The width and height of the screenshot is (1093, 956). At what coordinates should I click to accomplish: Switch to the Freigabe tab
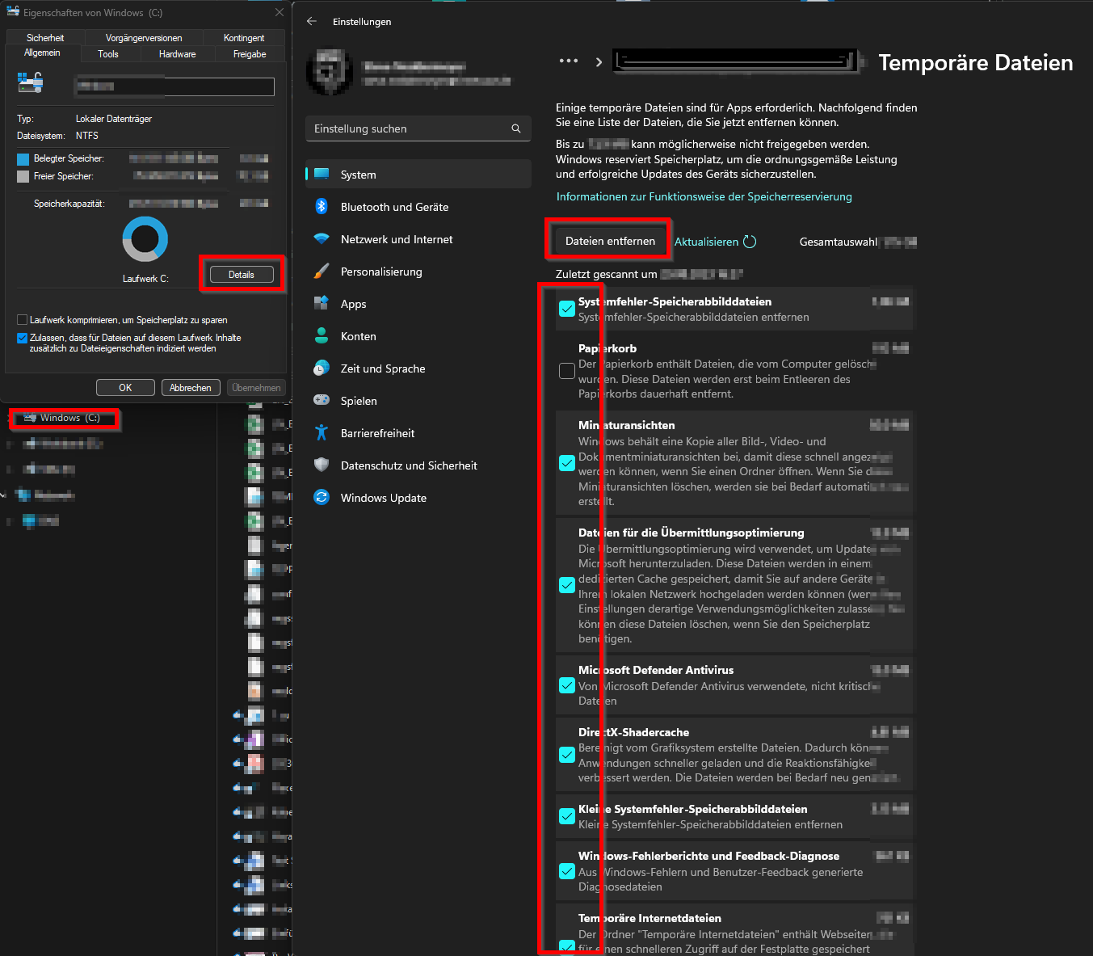(x=250, y=54)
